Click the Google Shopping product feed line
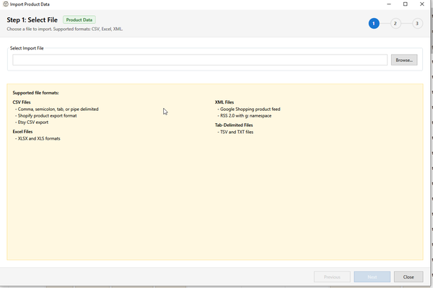Image resolution: width=433 pixels, height=288 pixels. (250, 109)
